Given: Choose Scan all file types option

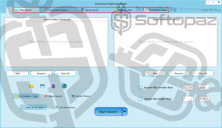Looking at the screenshot, I should 33,107.
